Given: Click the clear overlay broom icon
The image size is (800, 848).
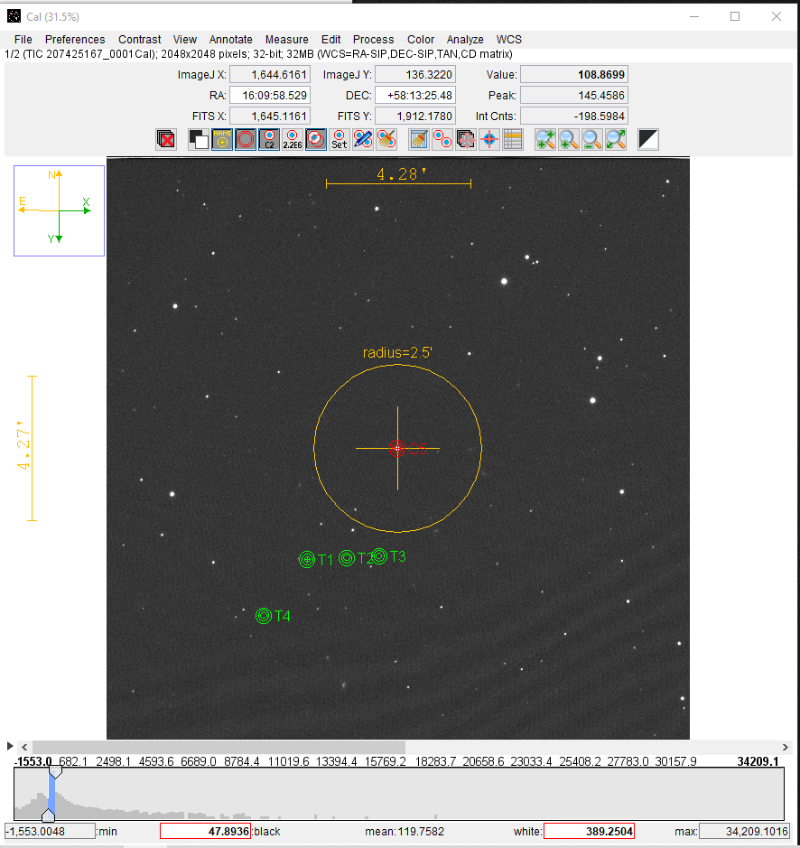Looking at the screenshot, I should [419, 139].
